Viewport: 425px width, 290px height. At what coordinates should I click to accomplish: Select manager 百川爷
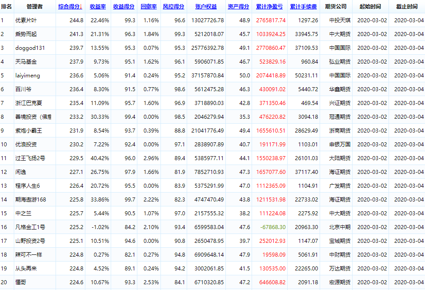pos(23,89)
